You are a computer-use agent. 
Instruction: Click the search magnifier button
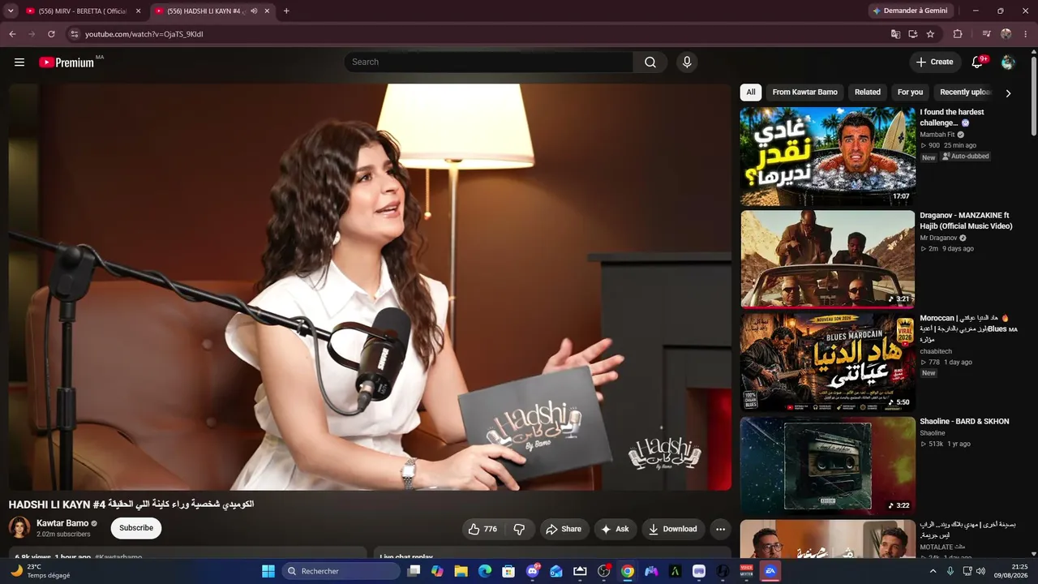click(x=650, y=62)
